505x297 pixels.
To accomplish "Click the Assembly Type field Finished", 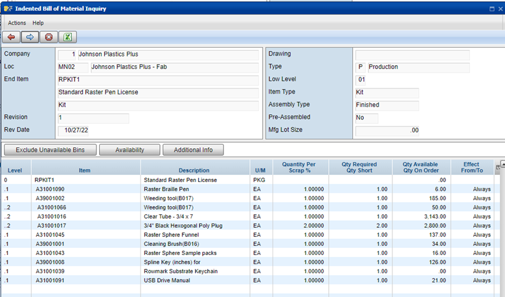I will tap(387, 105).
